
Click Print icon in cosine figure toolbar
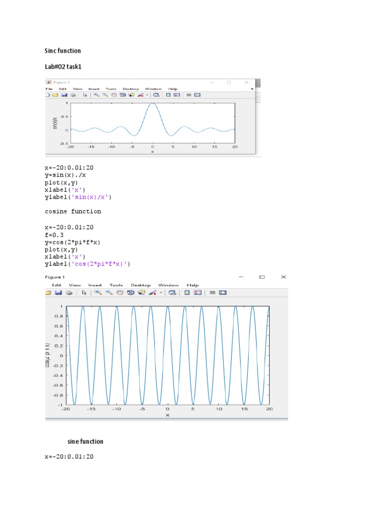69,293
